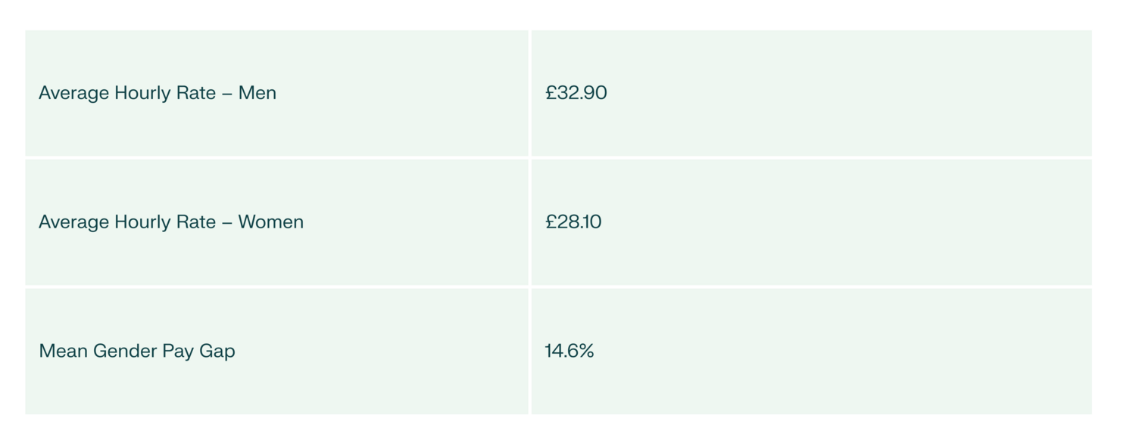Click the pound sign before 28.10
1136x443 pixels.
click(551, 222)
